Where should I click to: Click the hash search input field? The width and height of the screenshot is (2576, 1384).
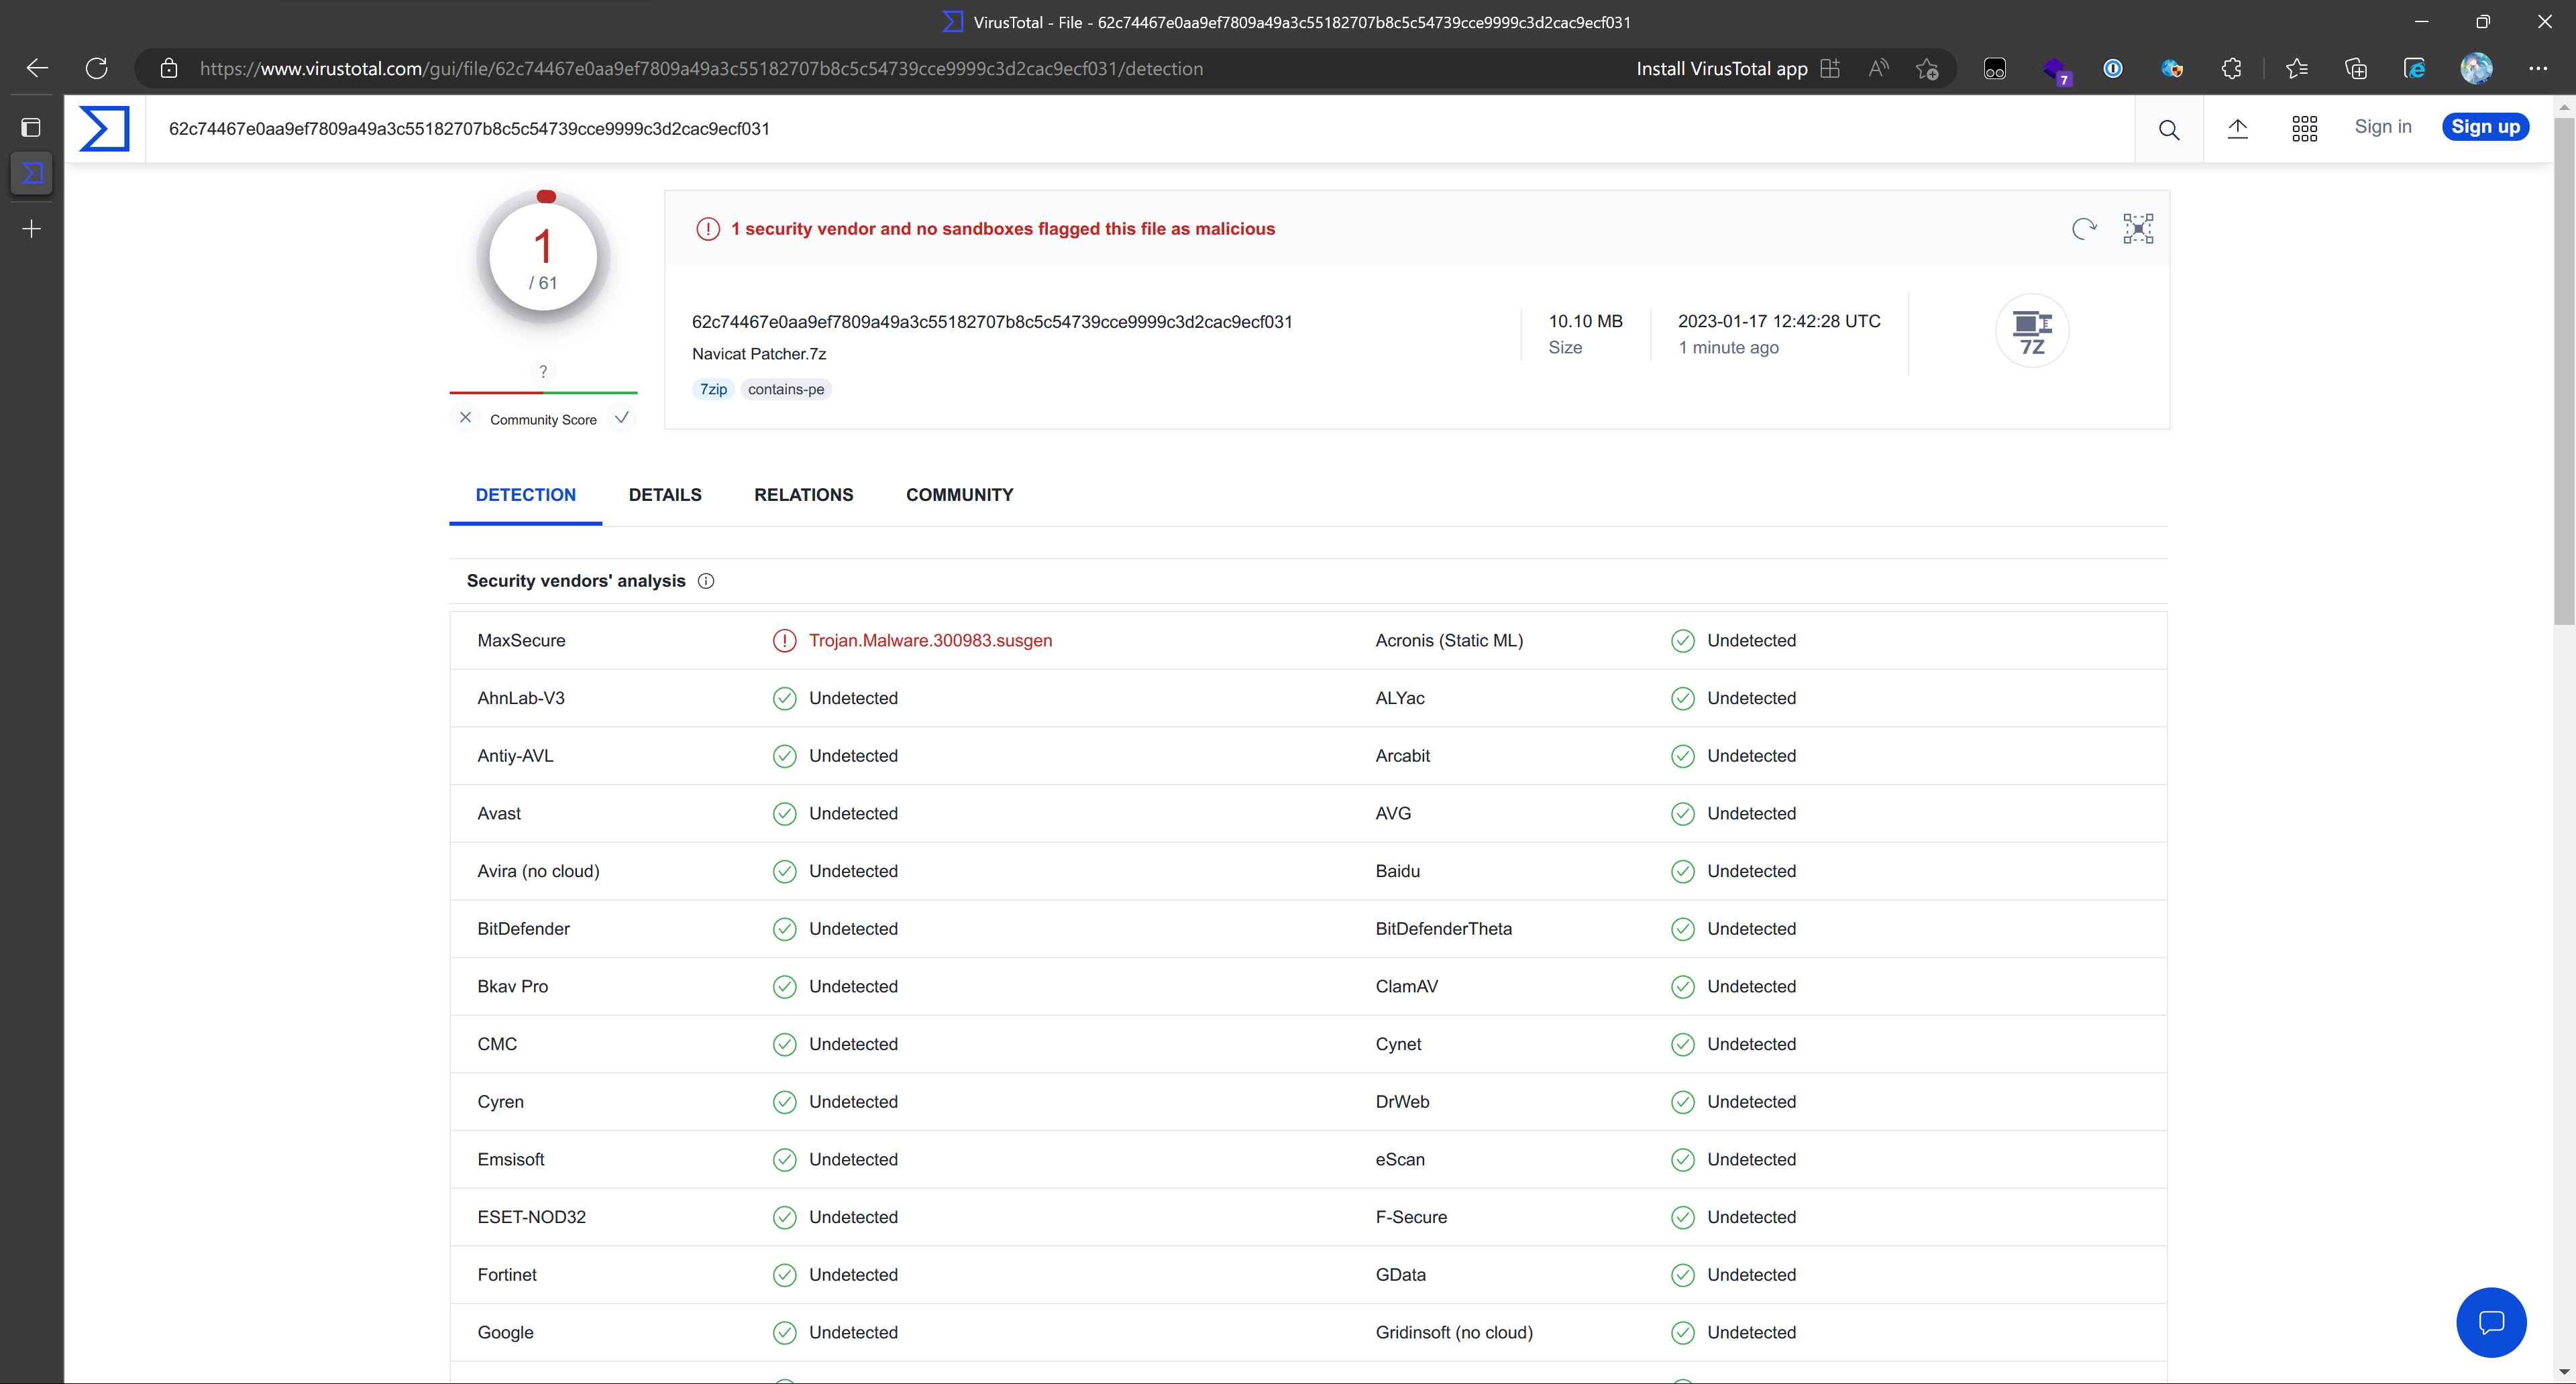(x=1140, y=129)
